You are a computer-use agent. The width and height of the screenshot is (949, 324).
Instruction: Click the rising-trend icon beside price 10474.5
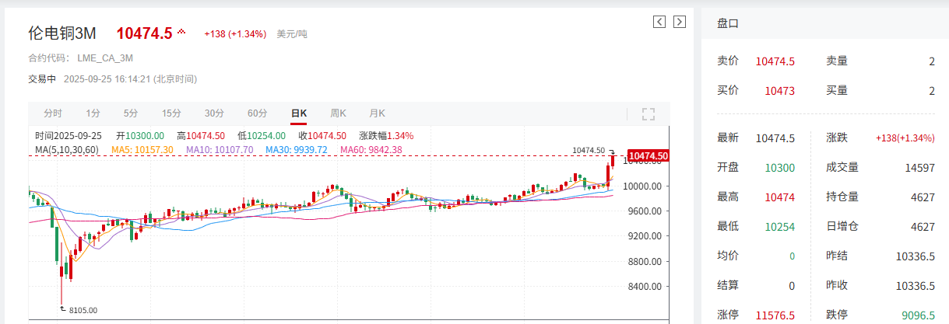pyautogui.click(x=182, y=33)
